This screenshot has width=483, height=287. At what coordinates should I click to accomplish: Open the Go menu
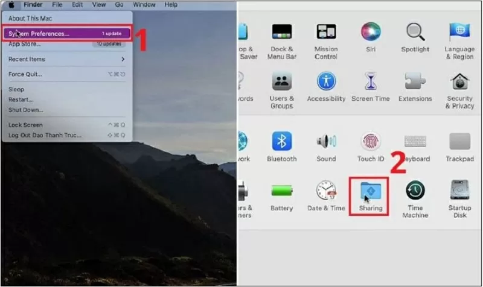[x=119, y=5]
